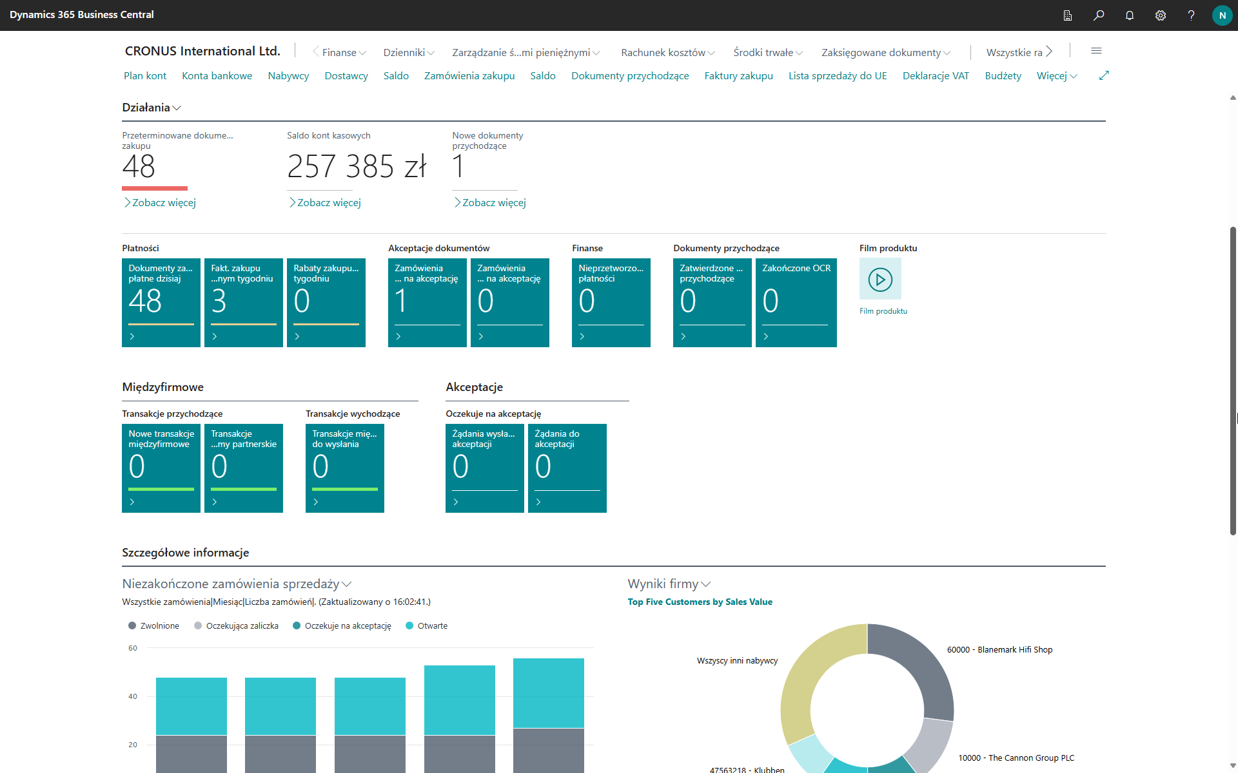
Task: Open Konta bankowe menu item
Action: 217,76
